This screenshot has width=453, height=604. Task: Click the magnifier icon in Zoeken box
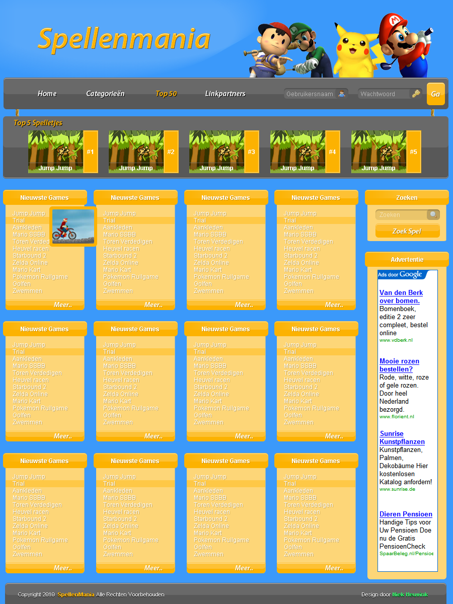(433, 215)
